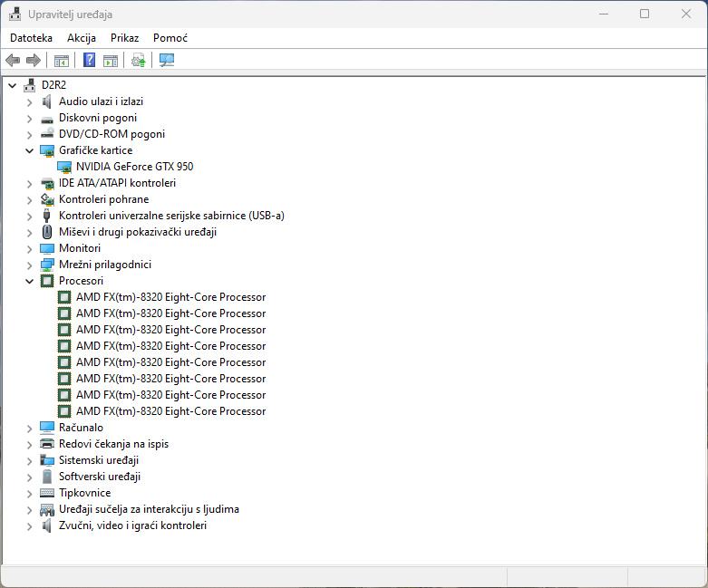
Task: Click the Upravitelj uređaja title bar icon
Action: 15,14
